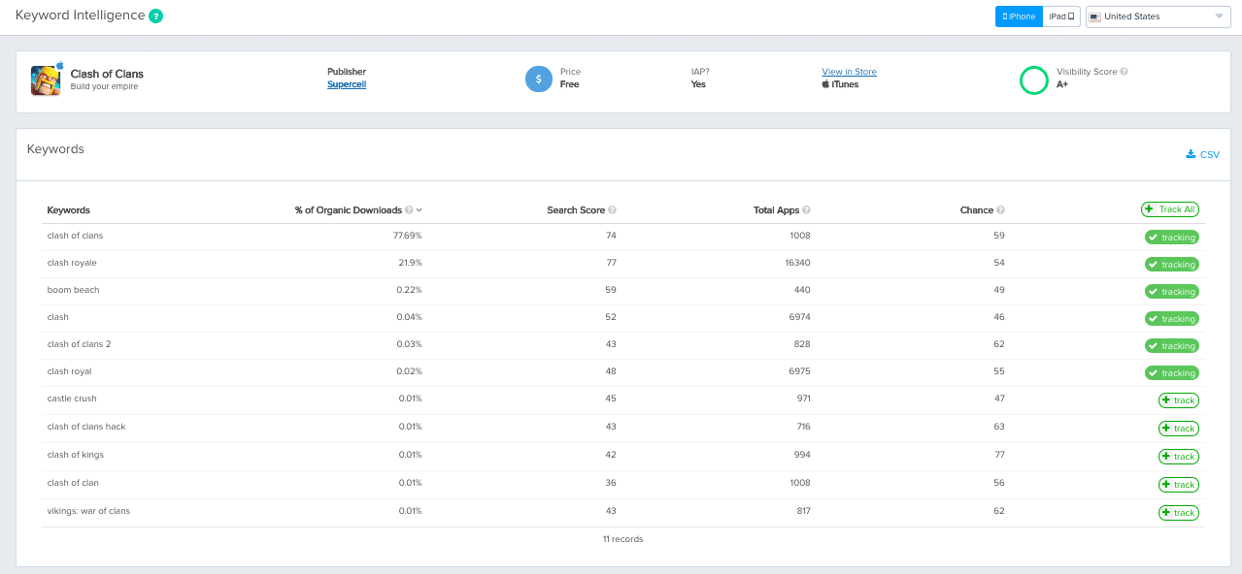
Task: Switch device to iPad
Action: pos(1061,16)
